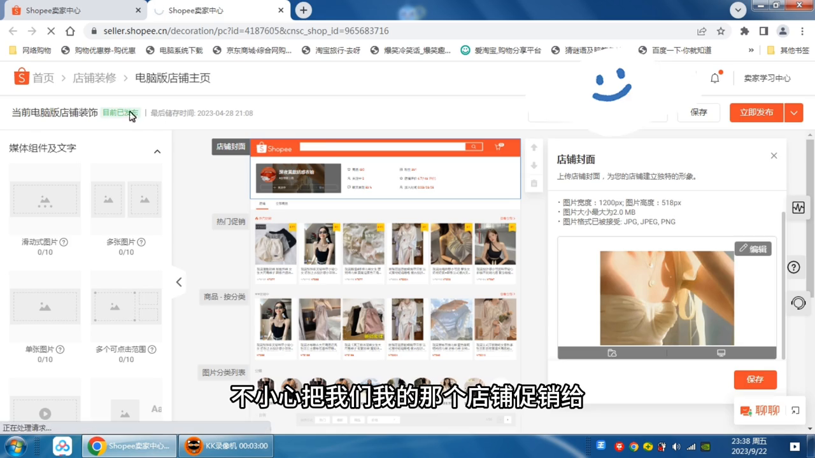Open the 卖家学习中心 link
815x458 pixels.
point(767,78)
